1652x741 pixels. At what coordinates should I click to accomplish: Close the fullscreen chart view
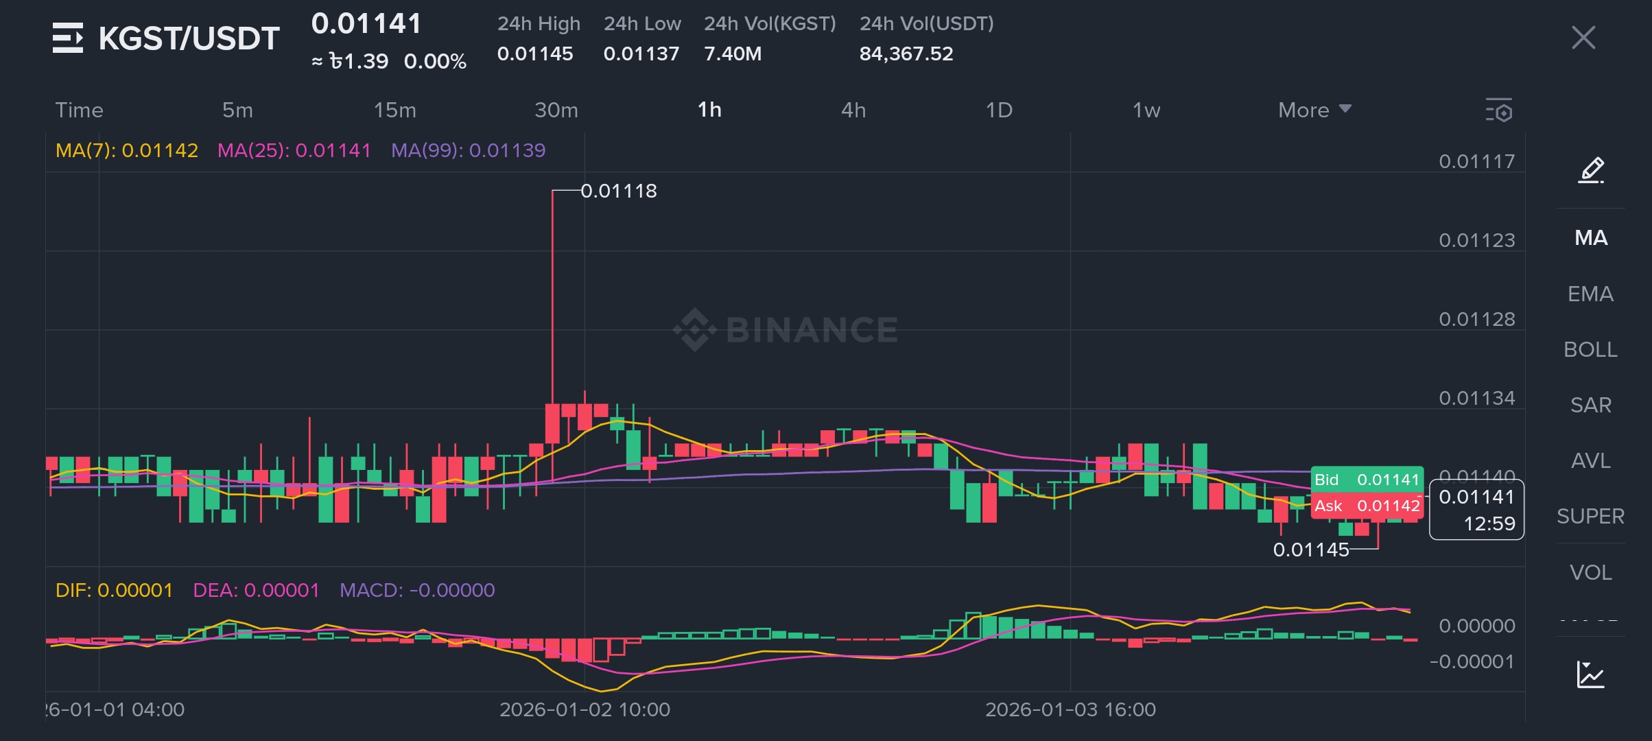pyautogui.click(x=1583, y=38)
